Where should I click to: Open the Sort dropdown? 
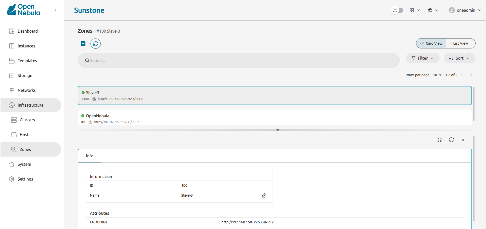point(459,58)
